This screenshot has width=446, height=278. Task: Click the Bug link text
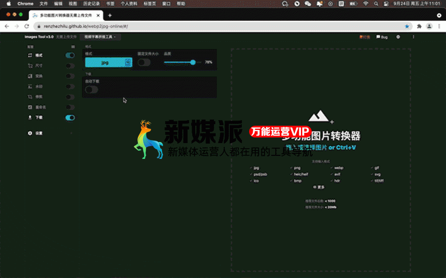[384, 37]
